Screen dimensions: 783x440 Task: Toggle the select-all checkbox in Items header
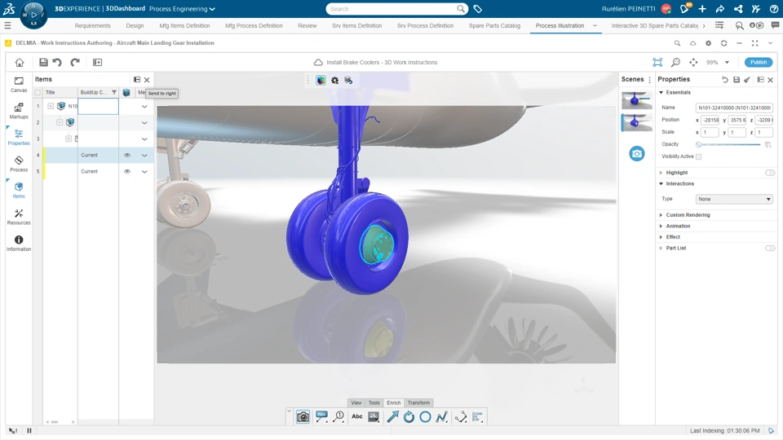tap(38, 92)
